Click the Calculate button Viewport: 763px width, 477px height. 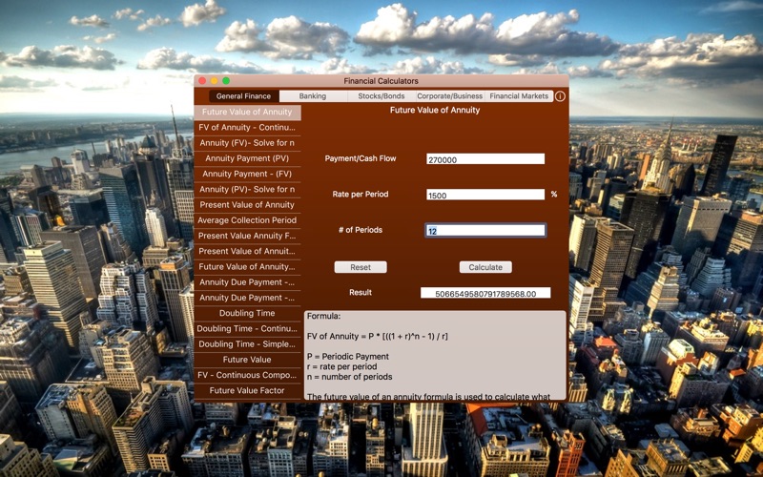tap(485, 267)
